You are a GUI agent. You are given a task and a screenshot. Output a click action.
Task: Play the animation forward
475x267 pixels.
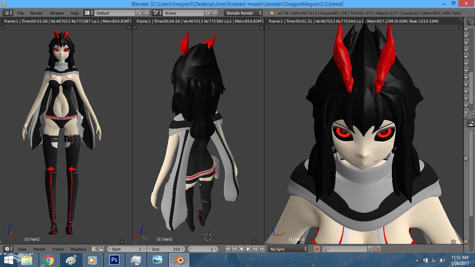tap(248, 249)
